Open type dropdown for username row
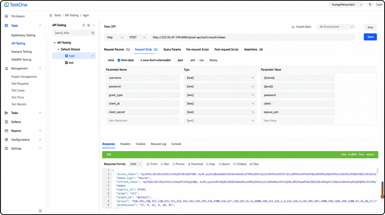Image resolution: width=385 pixels, height=215 pixels. [220, 78]
